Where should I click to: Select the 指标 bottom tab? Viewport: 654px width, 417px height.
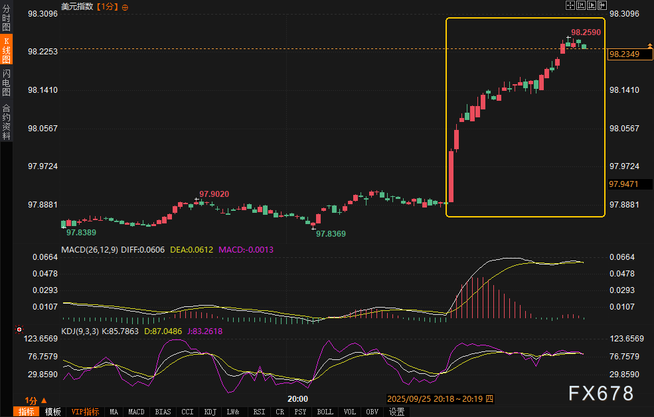point(27,412)
